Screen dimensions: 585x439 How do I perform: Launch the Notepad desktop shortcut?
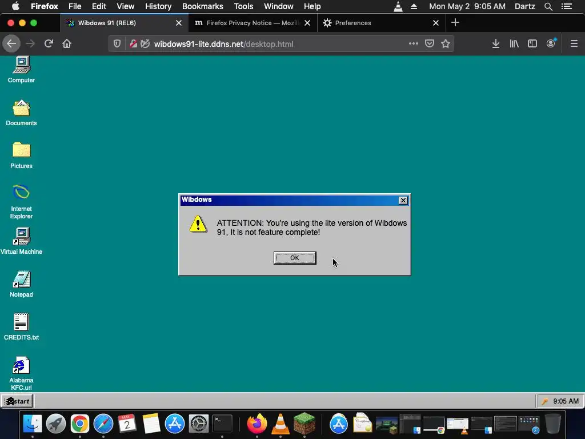tap(21, 284)
